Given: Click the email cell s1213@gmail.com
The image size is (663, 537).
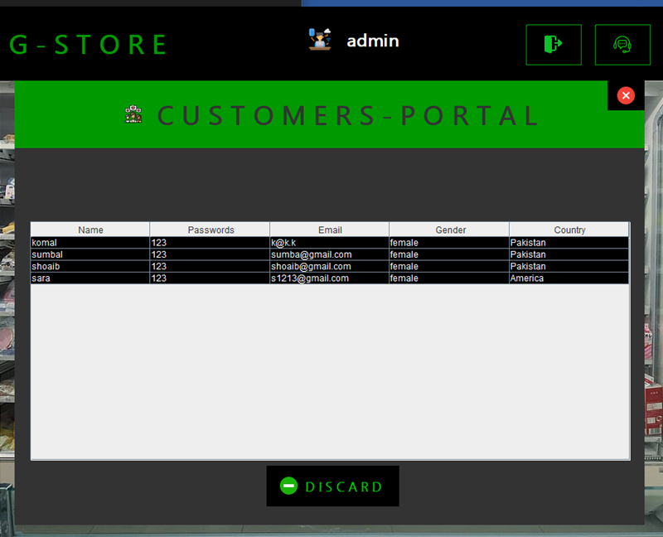Looking at the screenshot, I should [x=329, y=278].
